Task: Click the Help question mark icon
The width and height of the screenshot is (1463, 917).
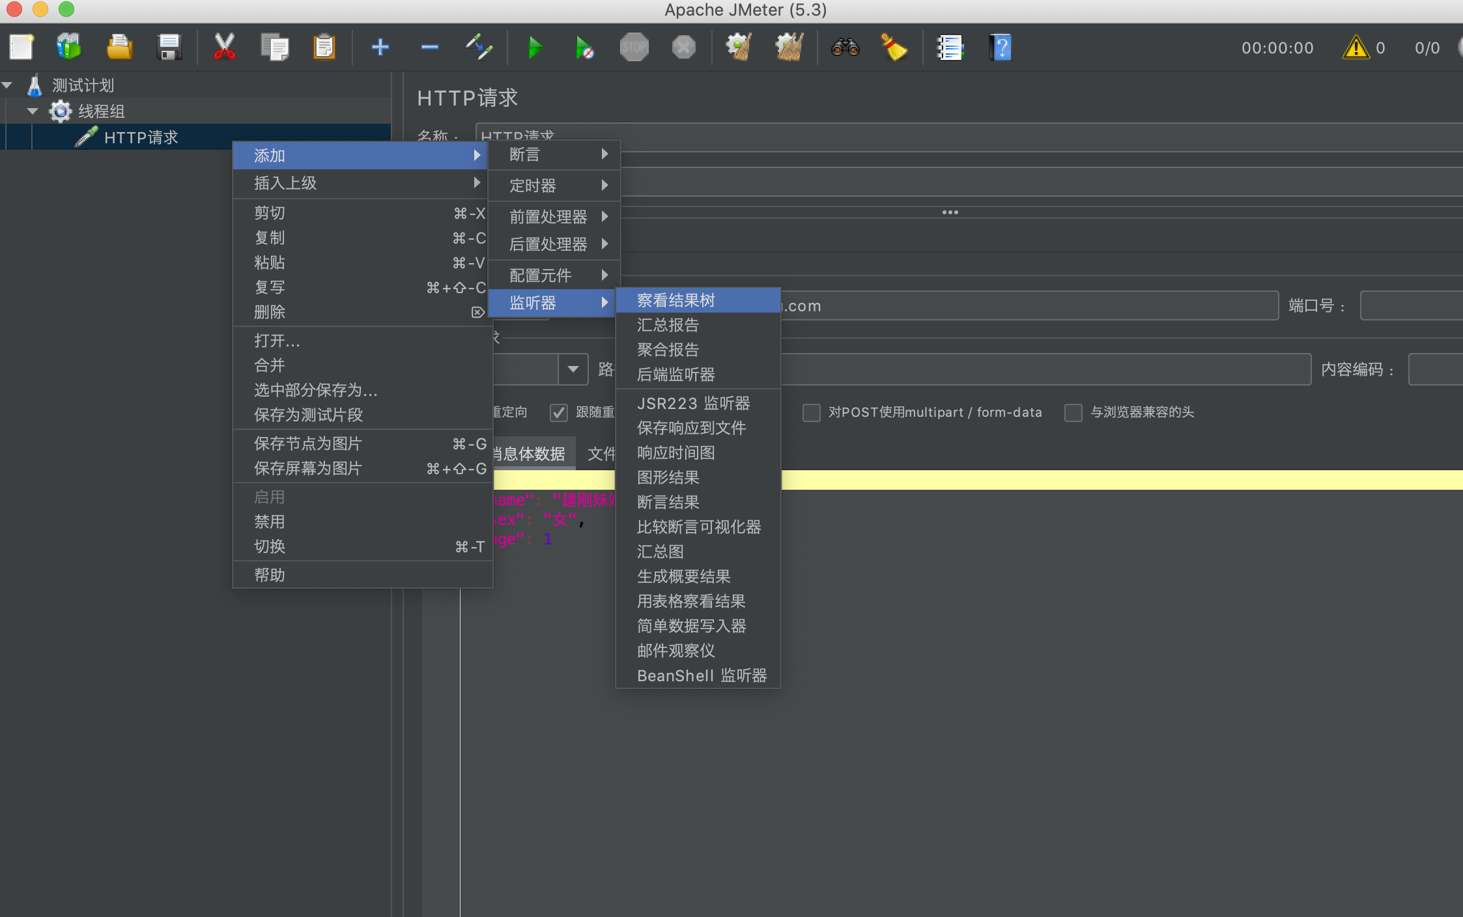Action: coord(1001,47)
